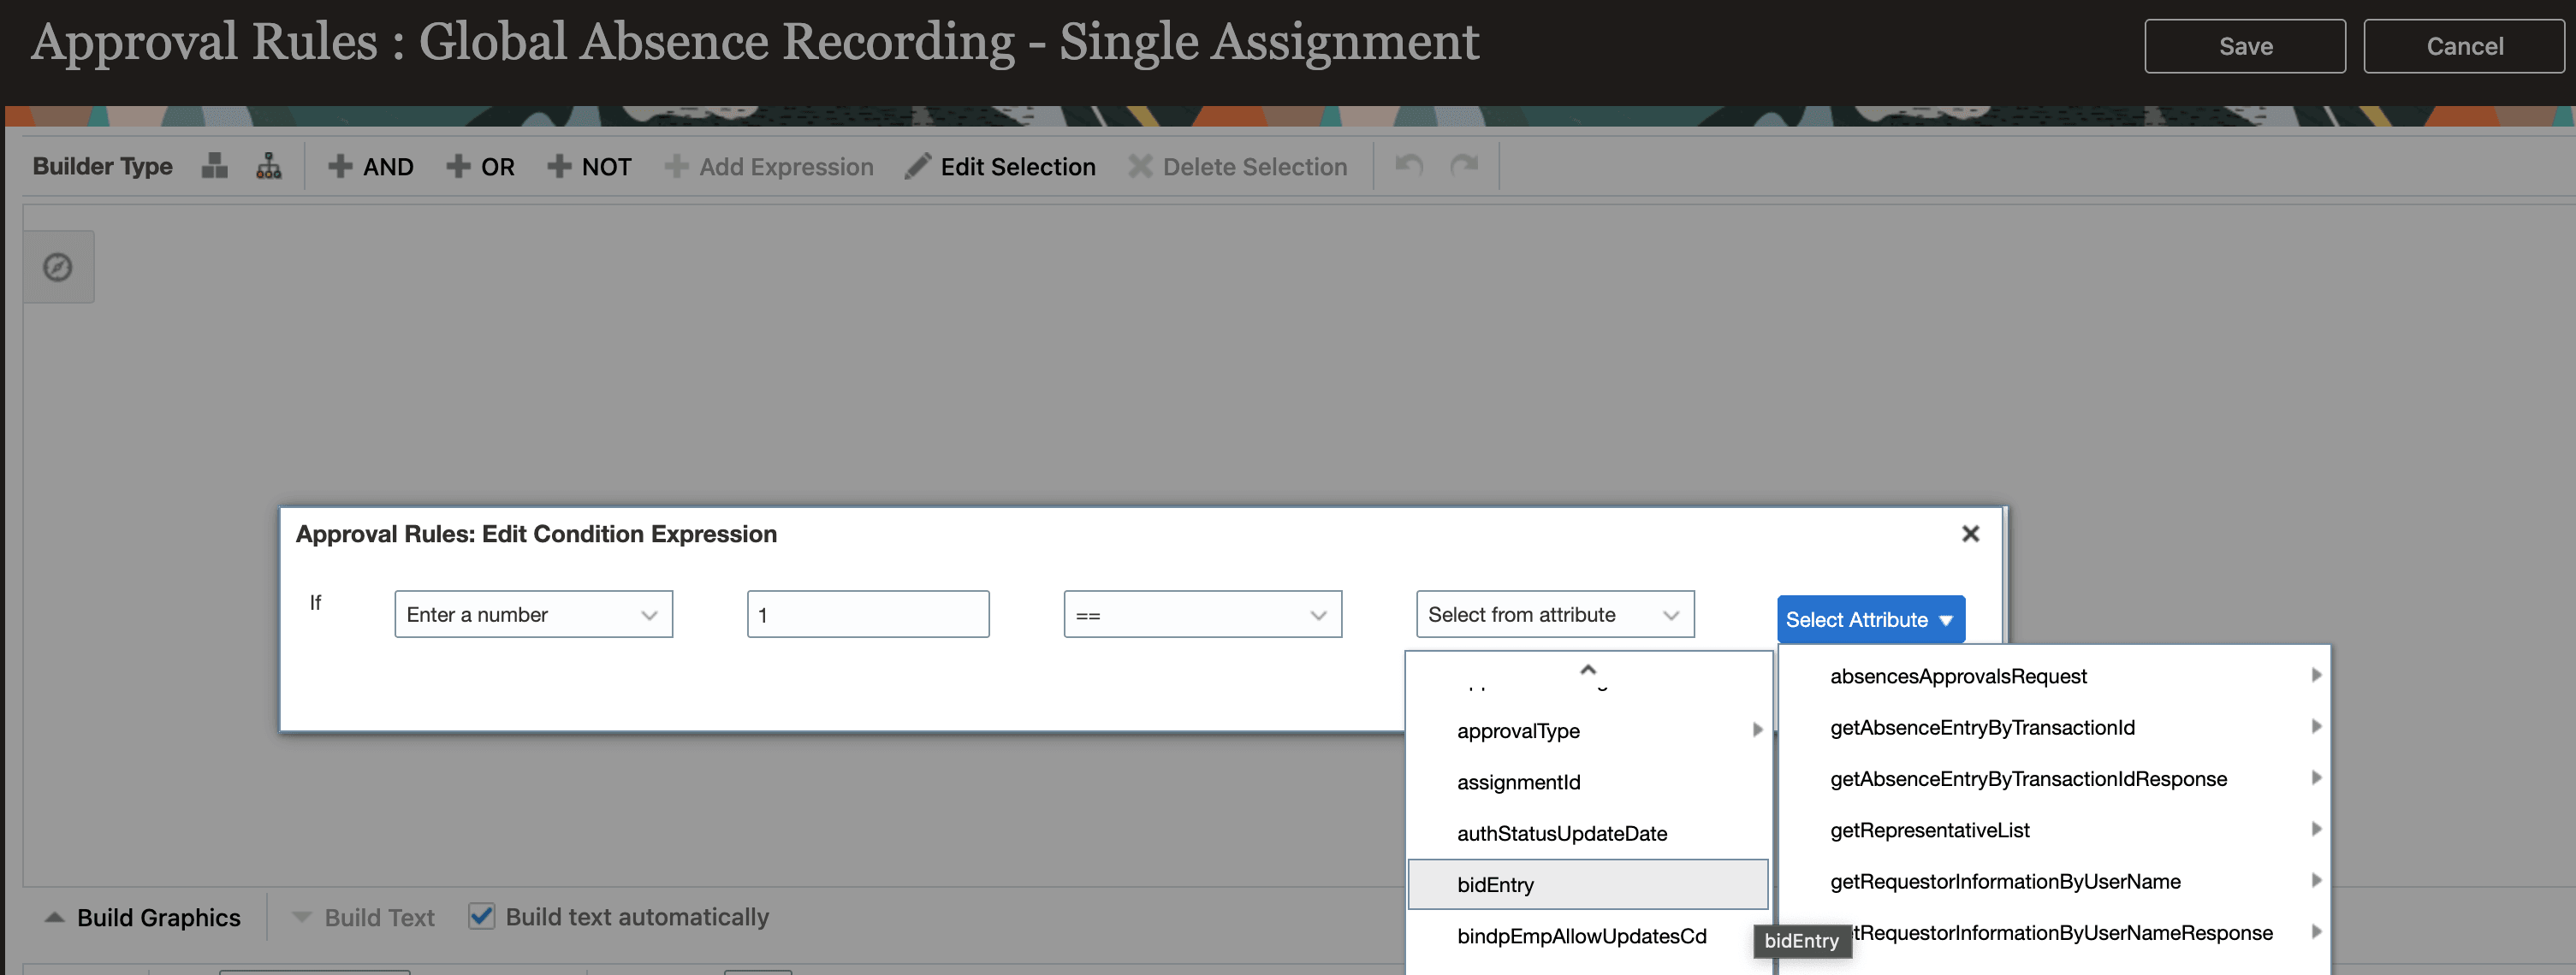Click the circular pan icon in the canvas
This screenshot has height=975, width=2576.
58,266
